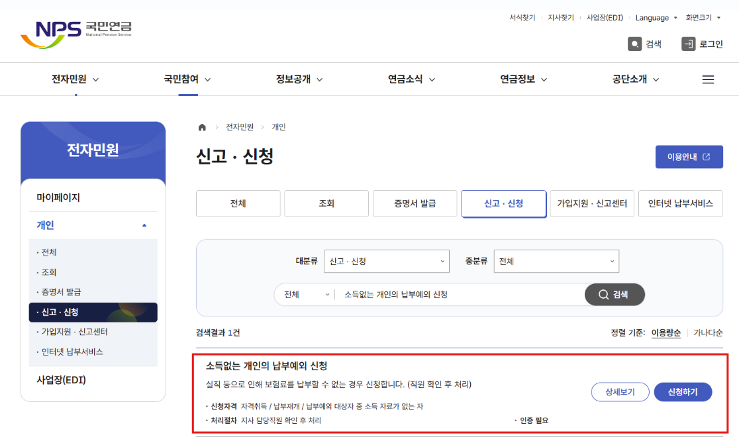Screen dimensions: 739x441
Task: Expand the 전자민원 main menu
Action: [75, 79]
